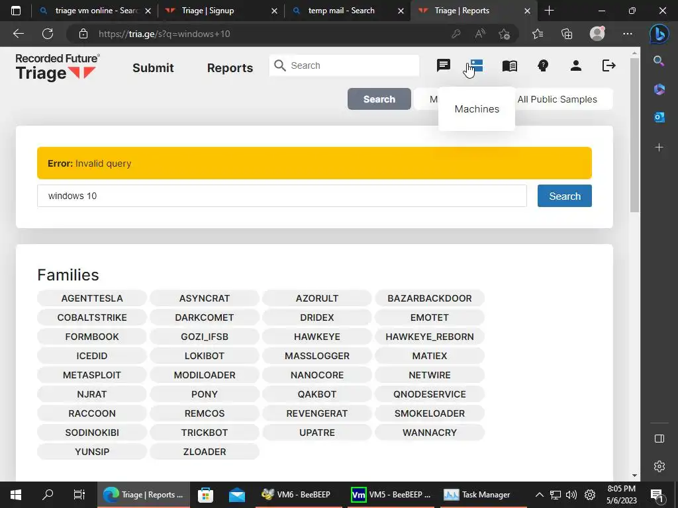Viewport: 678px width, 508px height.
Task: Select the ICEDID family tag
Action: click(x=91, y=356)
